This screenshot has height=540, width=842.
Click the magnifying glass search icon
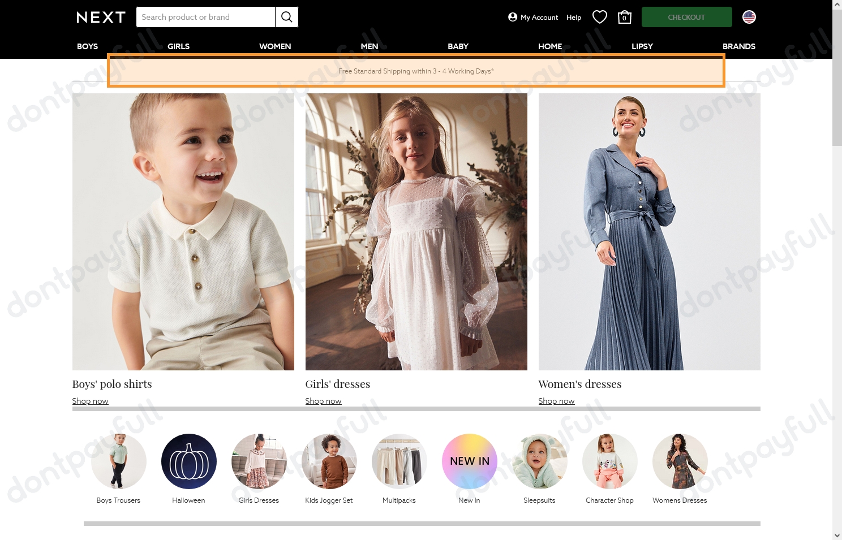(287, 17)
